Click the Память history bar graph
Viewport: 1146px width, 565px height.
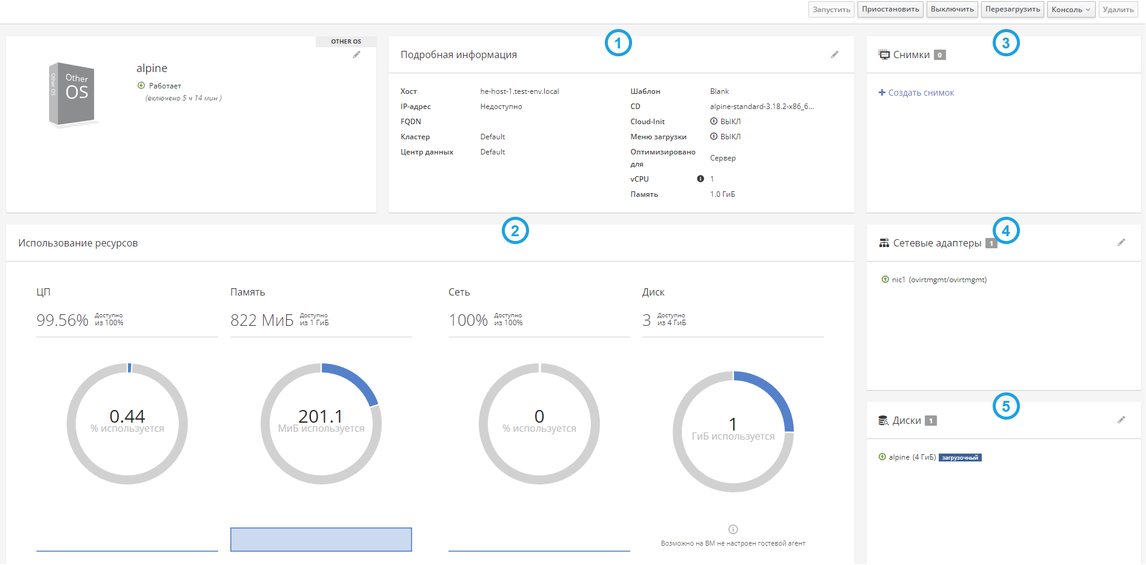[x=321, y=540]
